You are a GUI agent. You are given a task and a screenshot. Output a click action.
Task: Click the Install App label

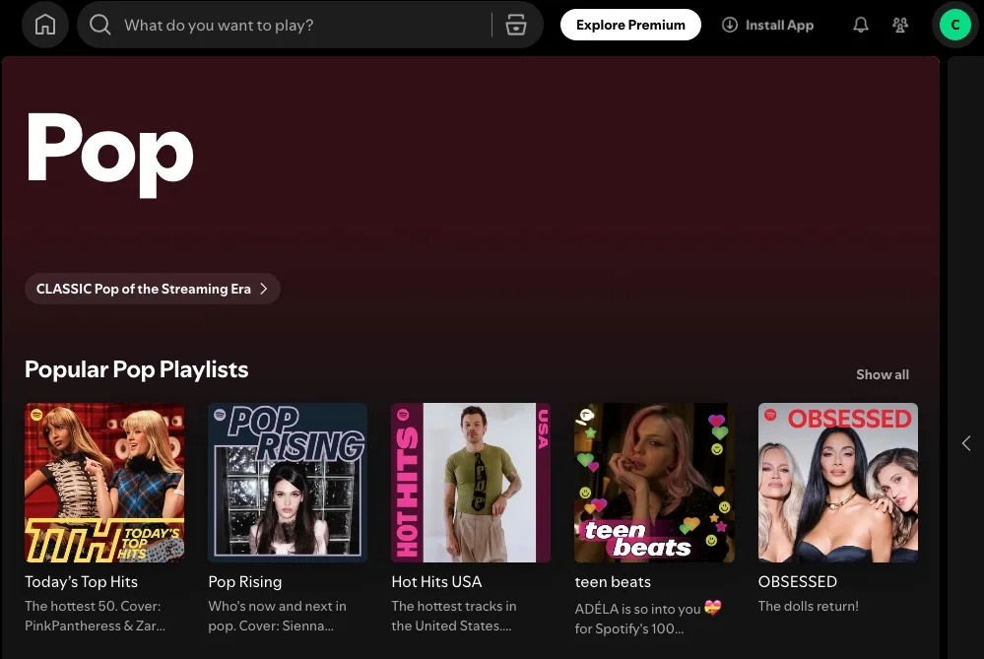[x=778, y=25]
